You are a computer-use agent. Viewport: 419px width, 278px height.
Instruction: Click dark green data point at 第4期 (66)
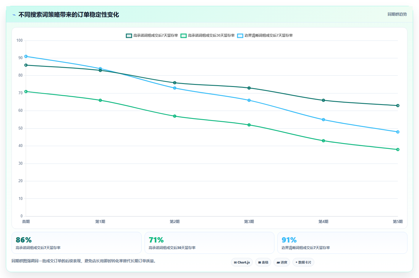point(323,100)
